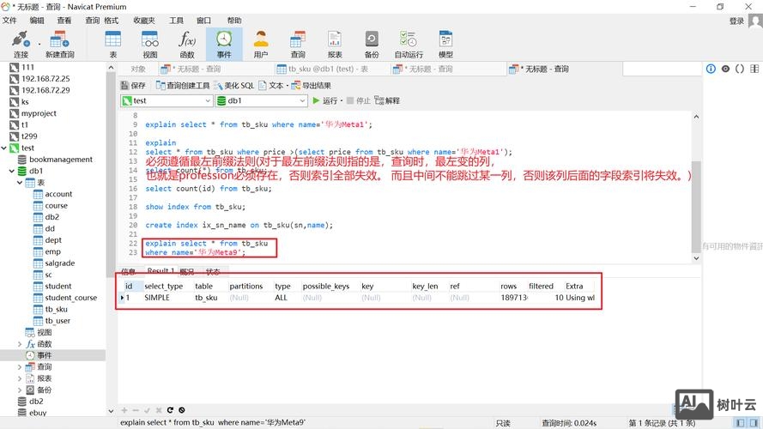Image resolution: width=763 pixels, height=429 pixels.
Task: Click the parentheses code snippet icon
Action: tap(740, 69)
